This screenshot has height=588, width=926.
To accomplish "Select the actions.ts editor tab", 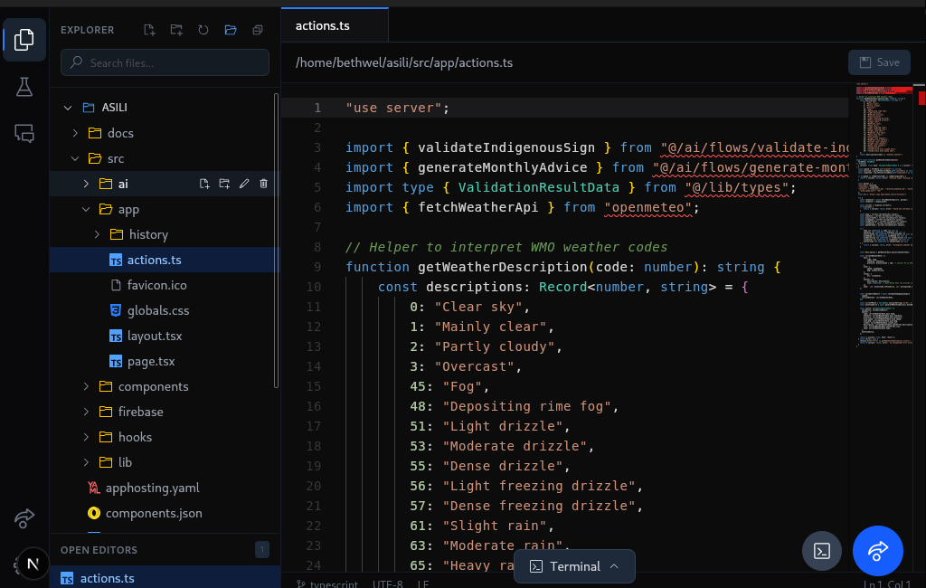I will pyautogui.click(x=323, y=26).
